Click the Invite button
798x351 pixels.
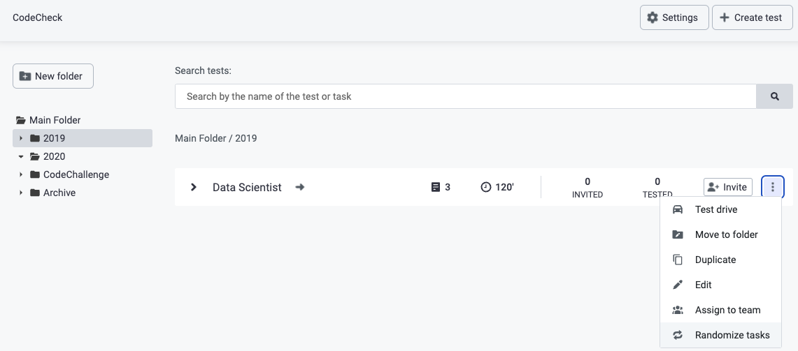click(728, 187)
